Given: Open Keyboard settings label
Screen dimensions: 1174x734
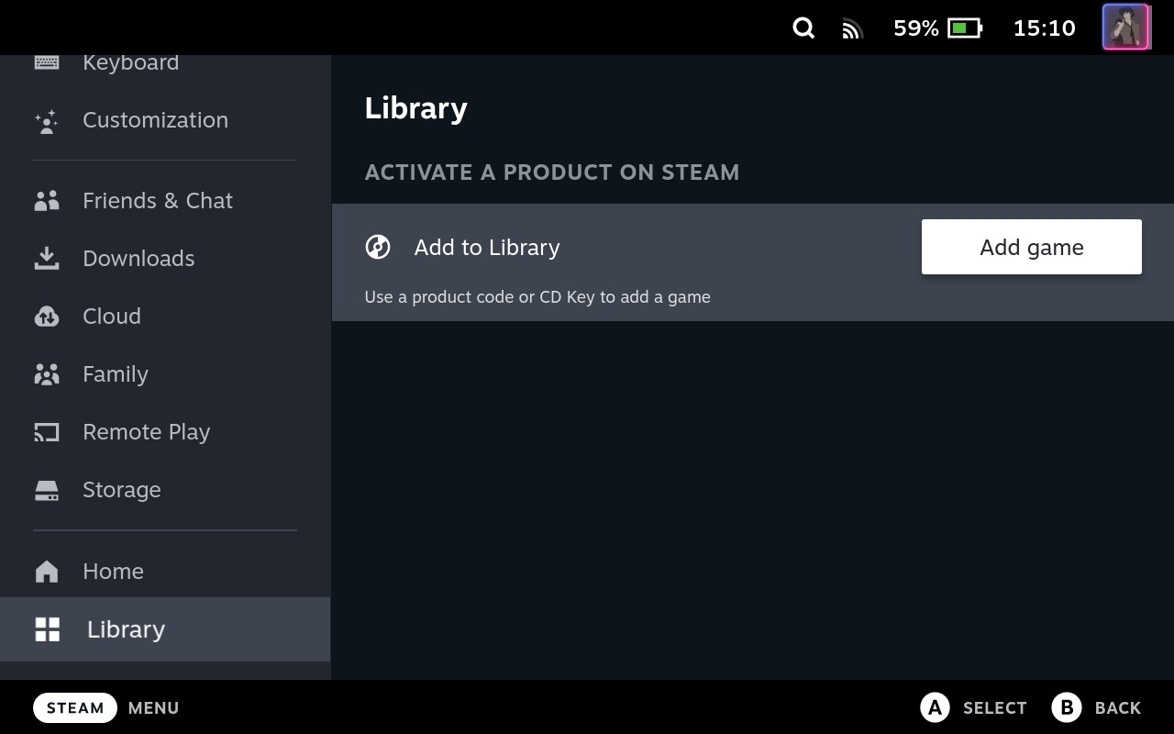Looking at the screenshot, I should click(130, 62).
